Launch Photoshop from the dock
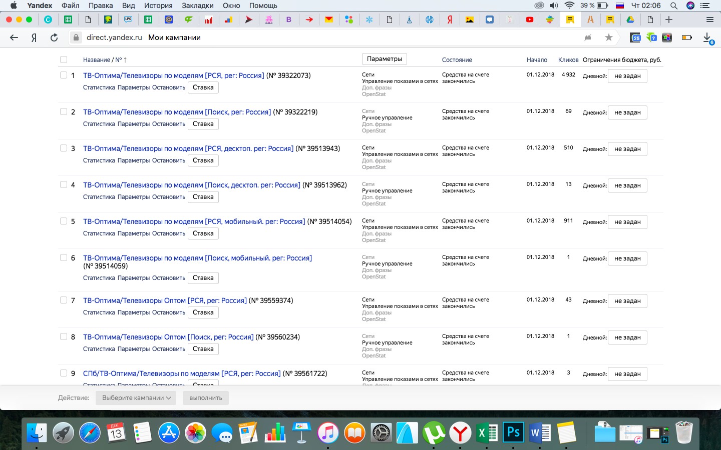 (513, 432)
